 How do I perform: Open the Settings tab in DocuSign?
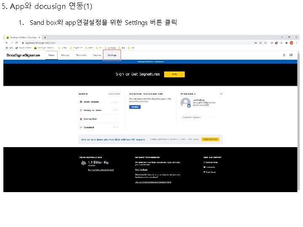coord(112,55)
